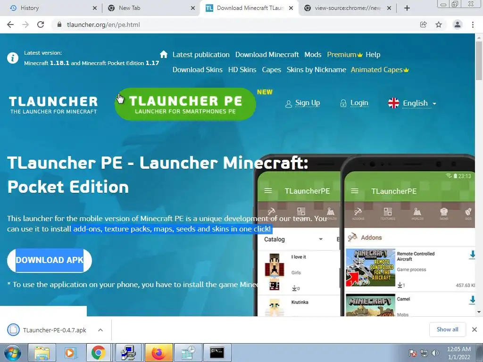
Task: Open Firefox from the taskbar
Action: [x=158, y=353]
